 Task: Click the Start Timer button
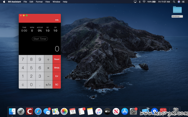[40, 39]
